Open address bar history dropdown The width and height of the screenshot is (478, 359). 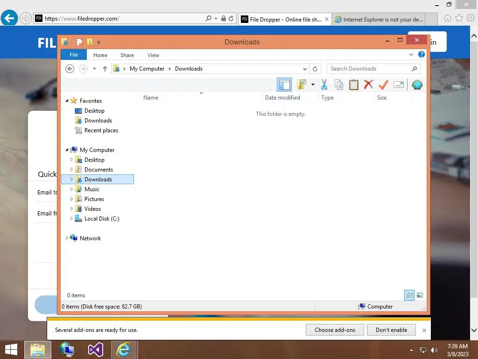[305, 69]
